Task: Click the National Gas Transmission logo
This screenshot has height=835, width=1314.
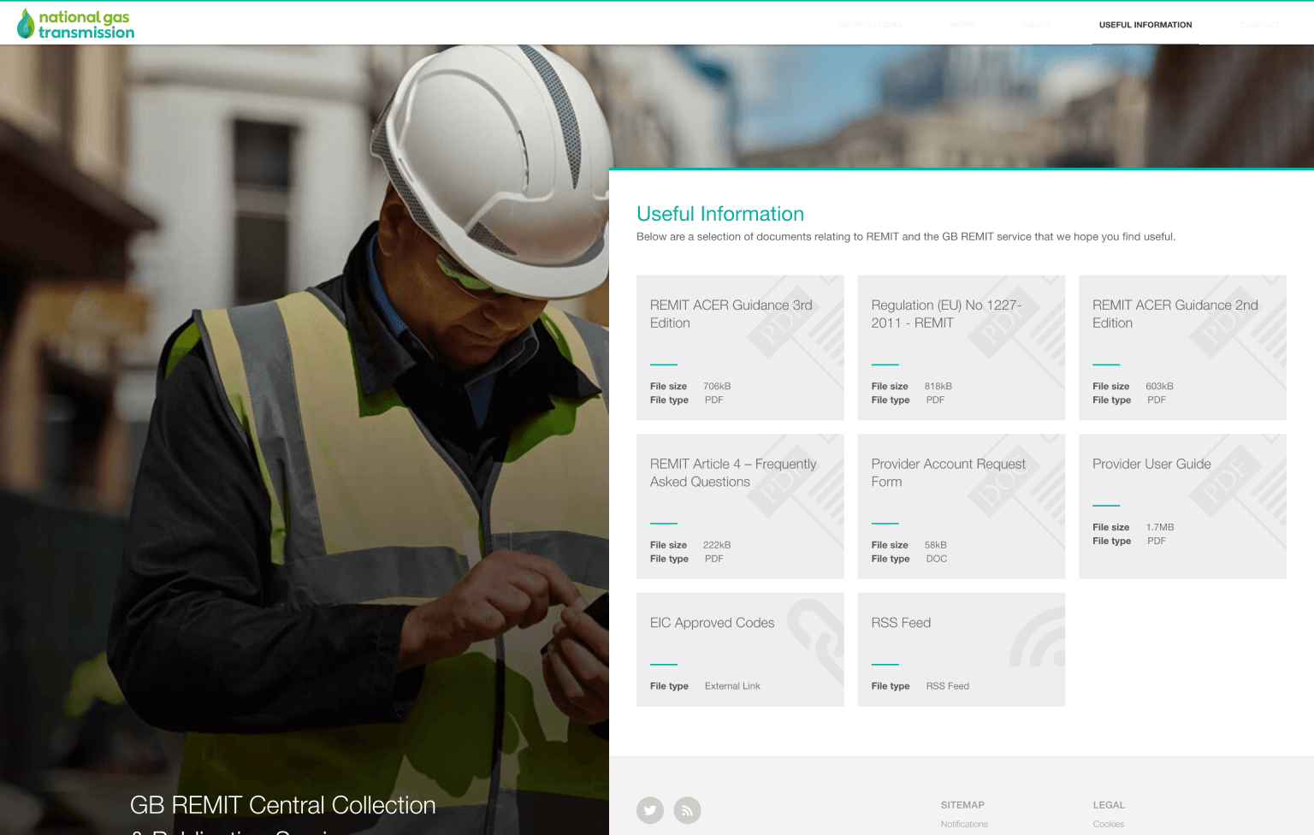Action: 75,24
